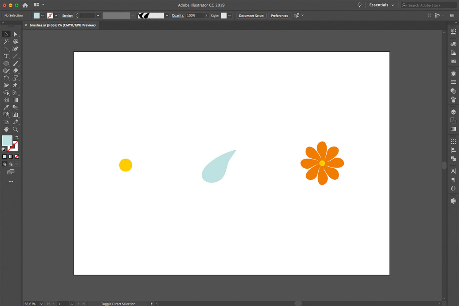Open the Paragraph panel icon
The height and width of the screenshot is (306, 459).
tap(453, 180)
